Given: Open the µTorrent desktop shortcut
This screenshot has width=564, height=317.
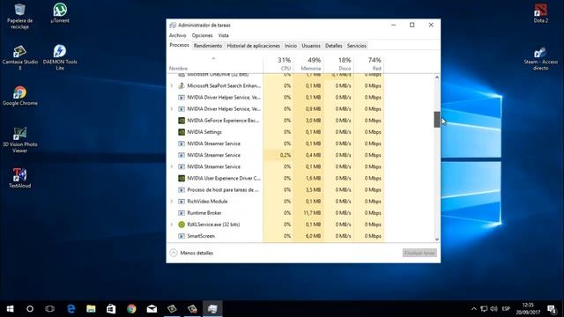Looking at the screenshot, I should (60, 13).
